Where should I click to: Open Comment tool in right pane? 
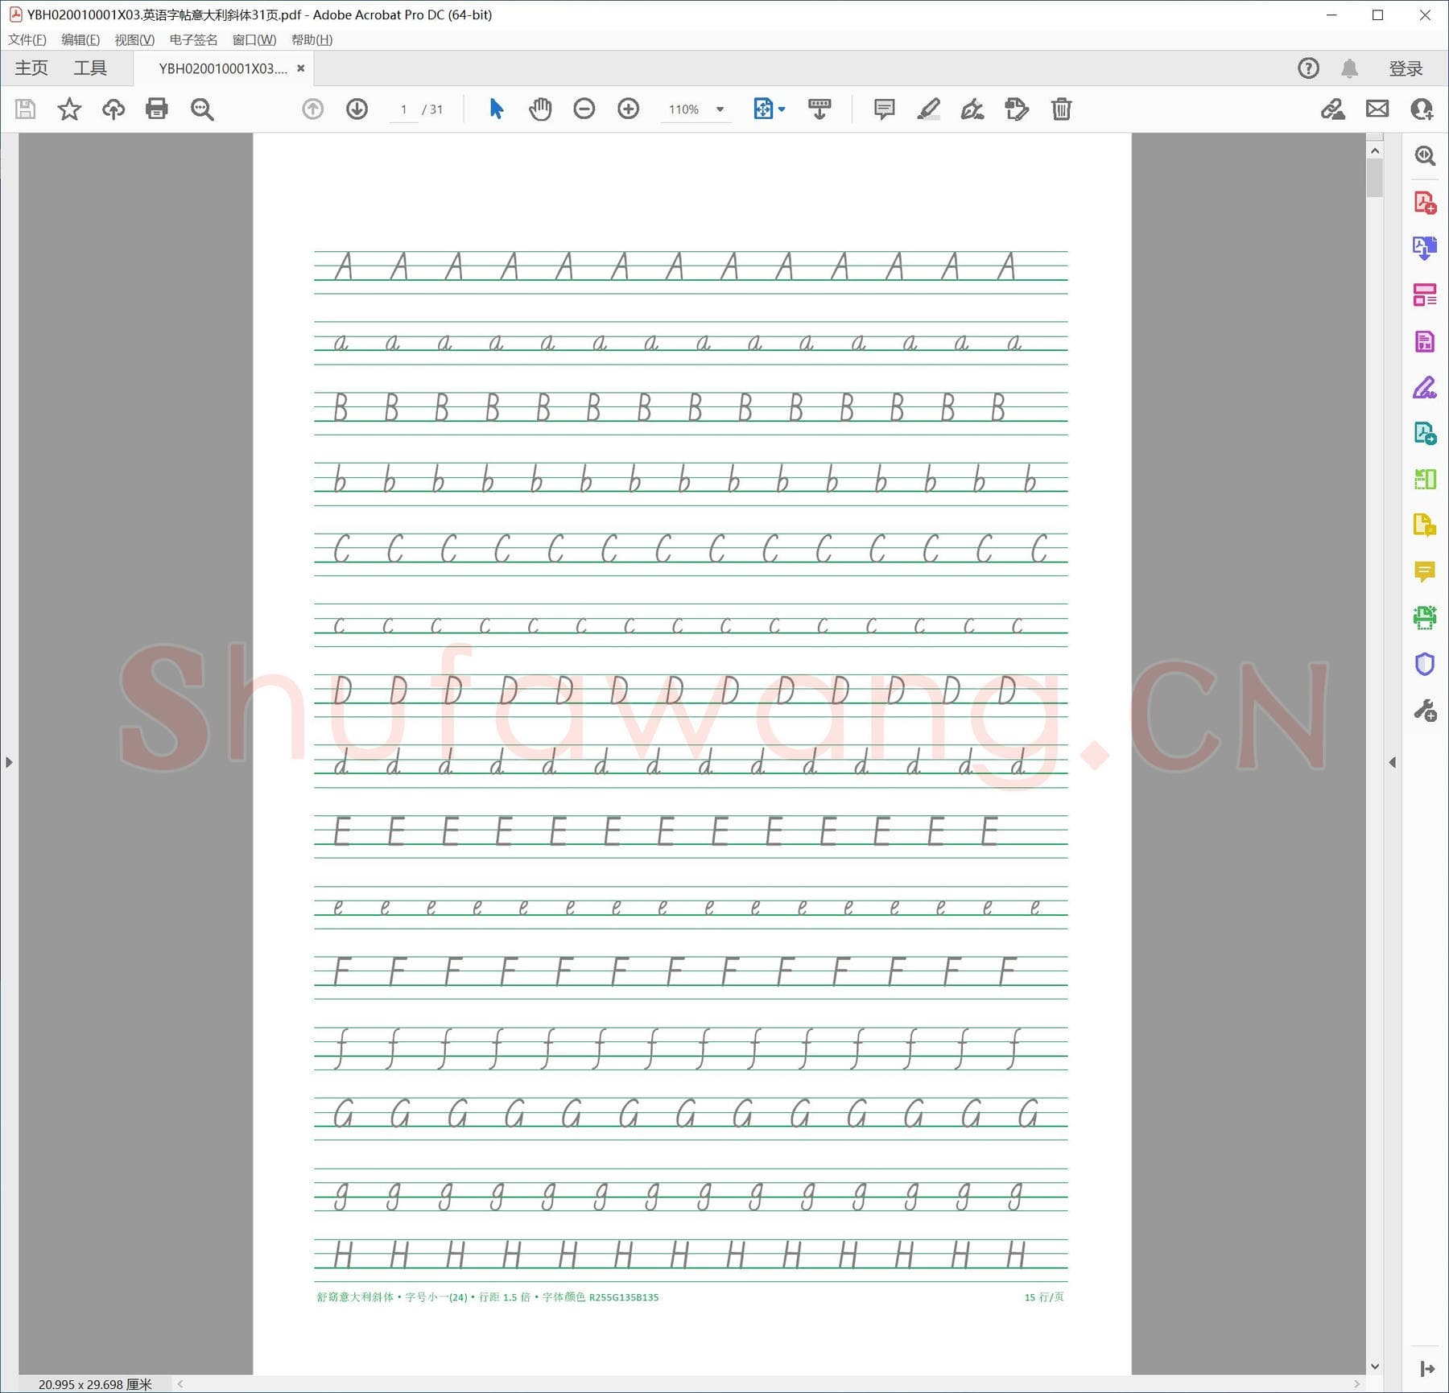click(x=1425, y=572)
